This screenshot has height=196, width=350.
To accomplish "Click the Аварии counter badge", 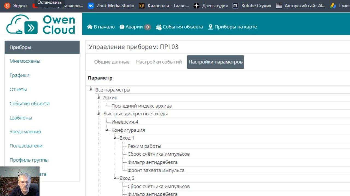I will (x=147, y=27).
